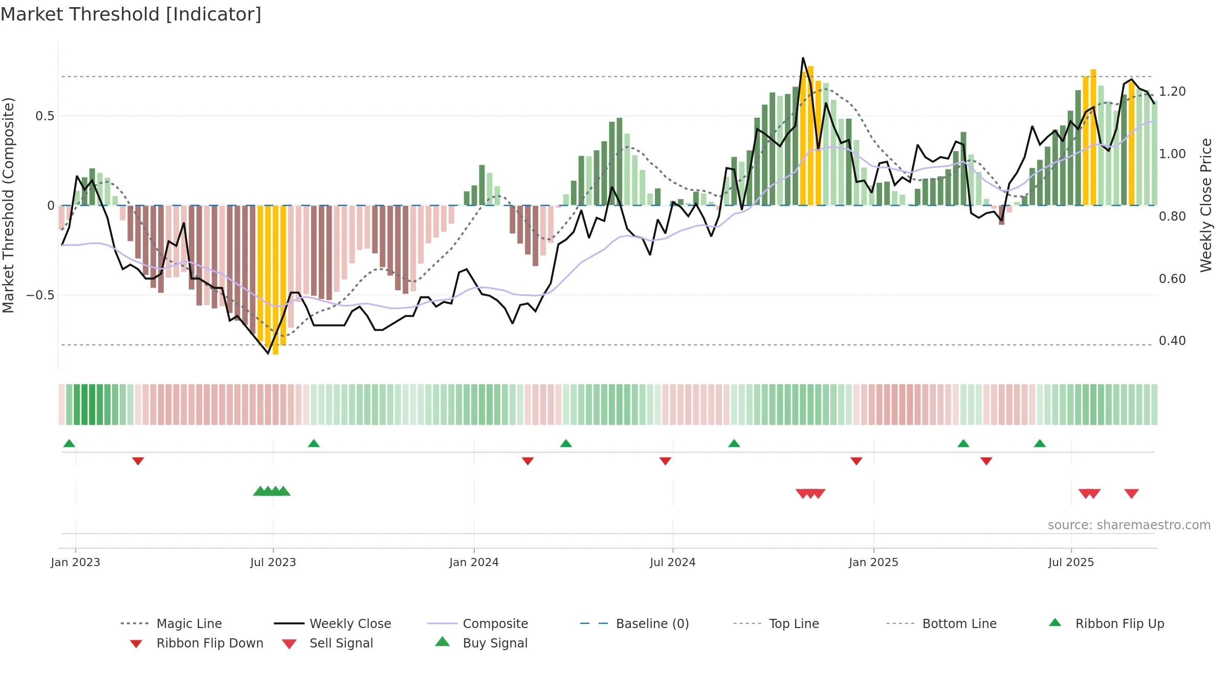Toggle the Buy Signal legend entry
This screenshot has width=1228, height=691.
481,643
